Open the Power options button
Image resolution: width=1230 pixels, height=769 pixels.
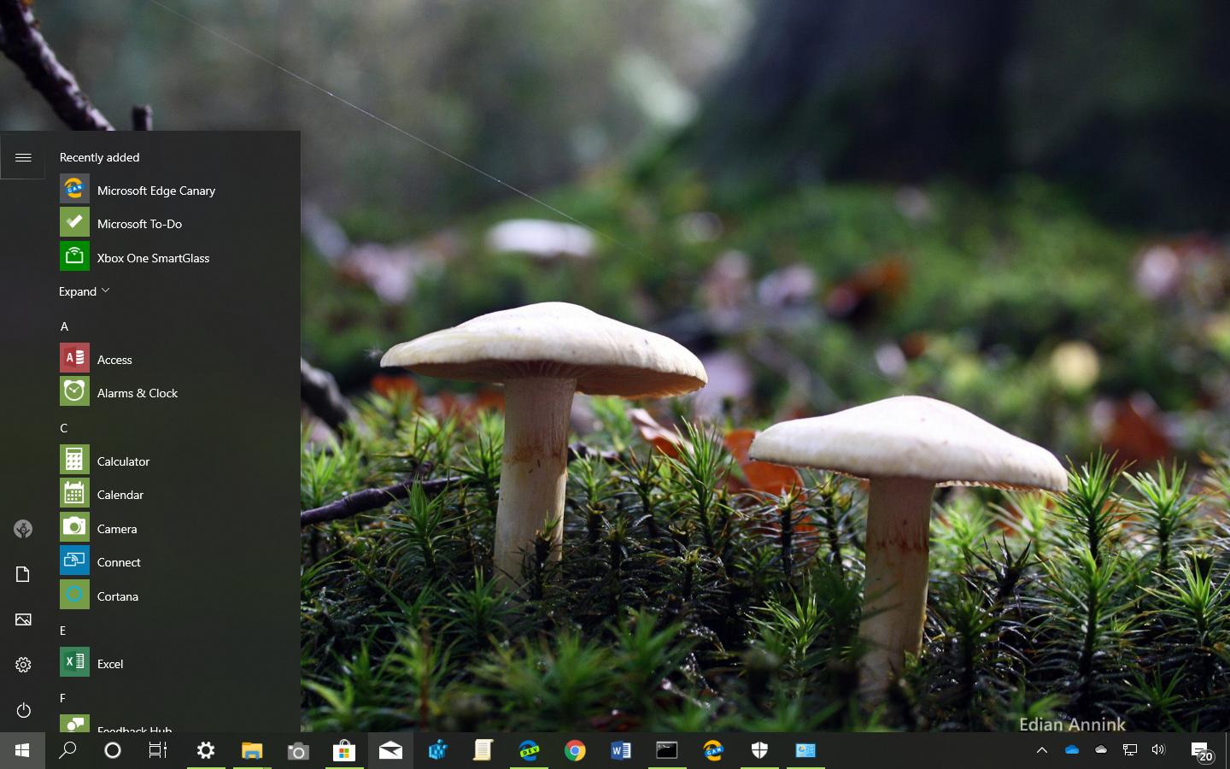(23, 710)
